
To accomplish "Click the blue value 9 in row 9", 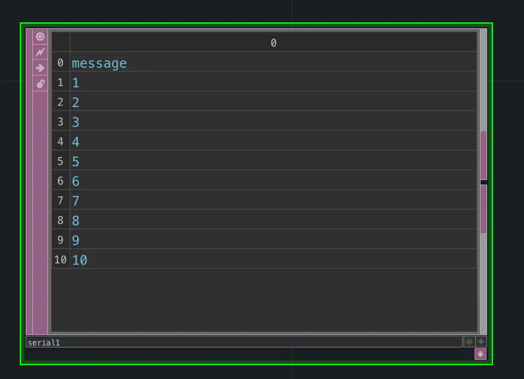I will [76, 240].
